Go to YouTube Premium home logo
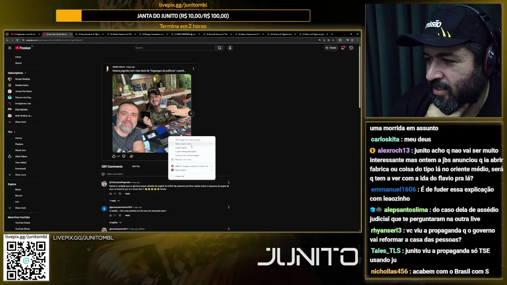The image size is (507, 285). (x=23, y=48)
